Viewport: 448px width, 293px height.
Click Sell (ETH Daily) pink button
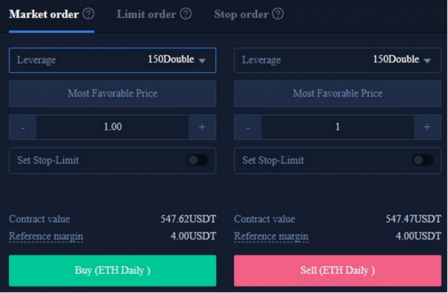coord(338,271)
